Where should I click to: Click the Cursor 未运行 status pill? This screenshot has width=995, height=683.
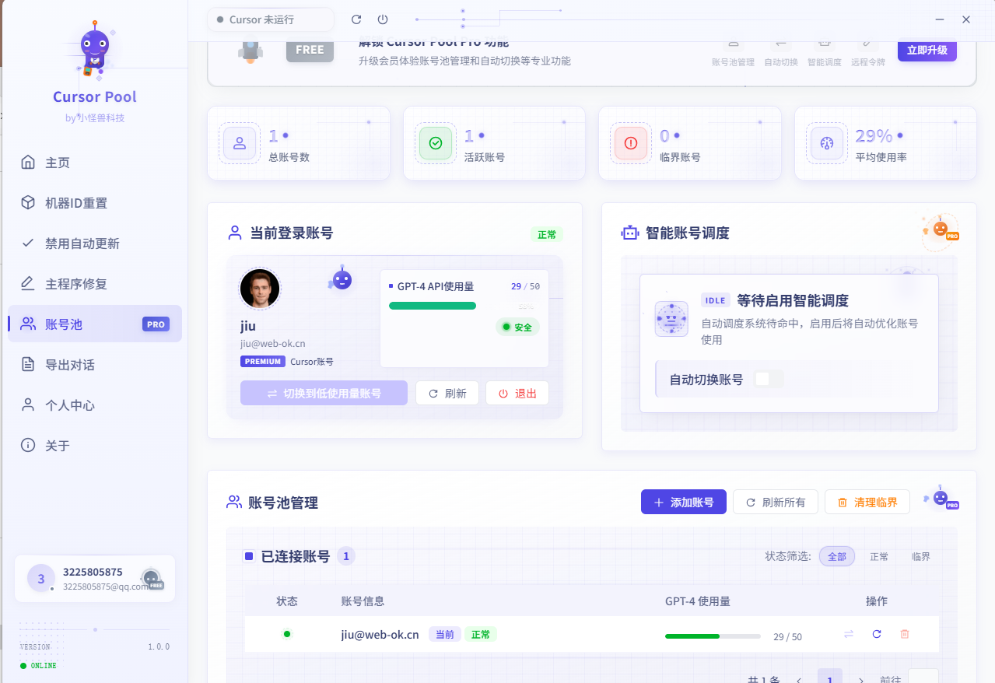tap(271, 19)
